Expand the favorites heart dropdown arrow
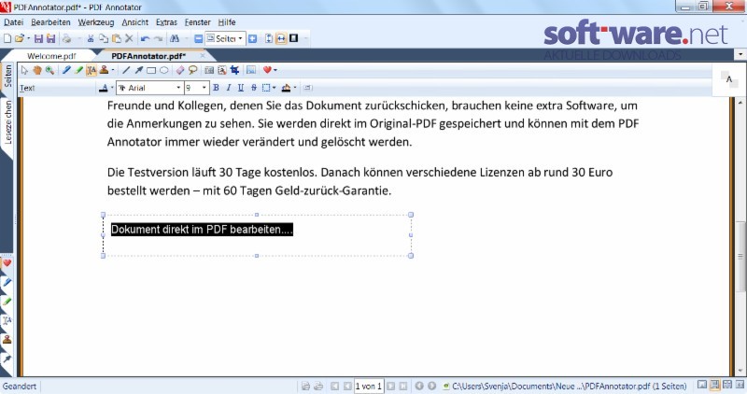The image size is (747, 394). click(x=275, y=71)
